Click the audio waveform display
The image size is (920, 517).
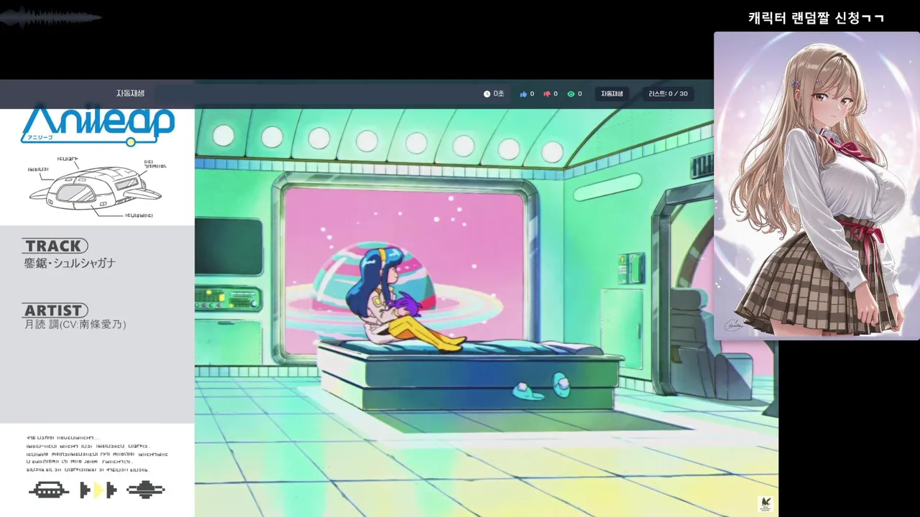click(x=51, y=18)
